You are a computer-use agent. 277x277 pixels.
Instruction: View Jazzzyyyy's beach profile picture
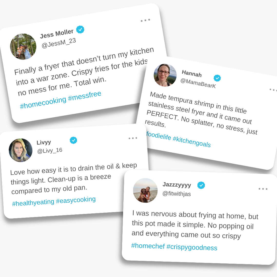coord(145,191)
